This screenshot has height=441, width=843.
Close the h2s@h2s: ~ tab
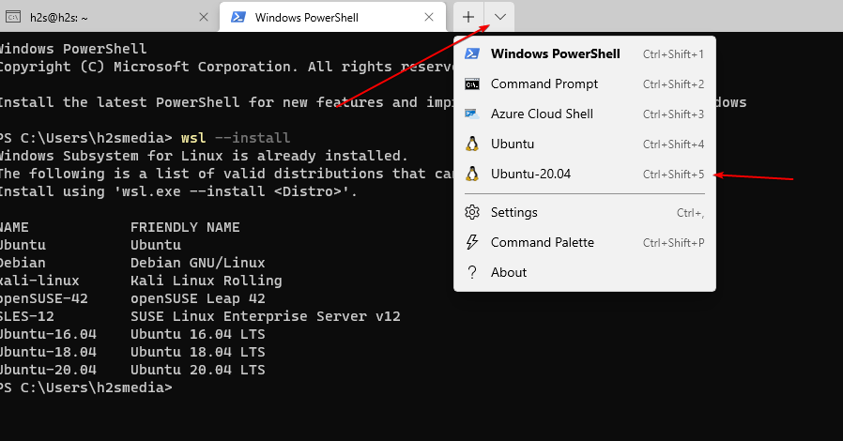pos(204,17)
